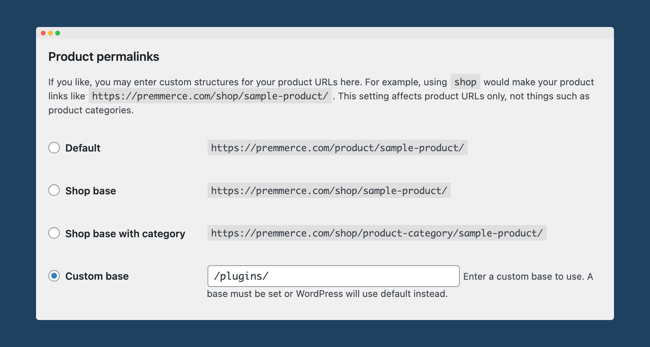Screen dimensions: 650x347
Task: Choose Shop base with category
Action: pyautogui.click(x=54, y=233)
